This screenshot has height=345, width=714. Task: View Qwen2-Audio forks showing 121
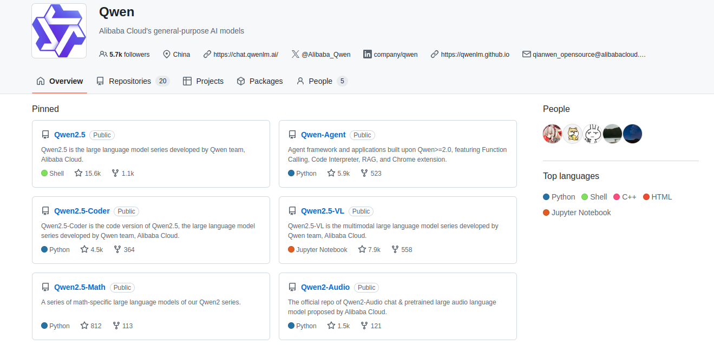371,326
